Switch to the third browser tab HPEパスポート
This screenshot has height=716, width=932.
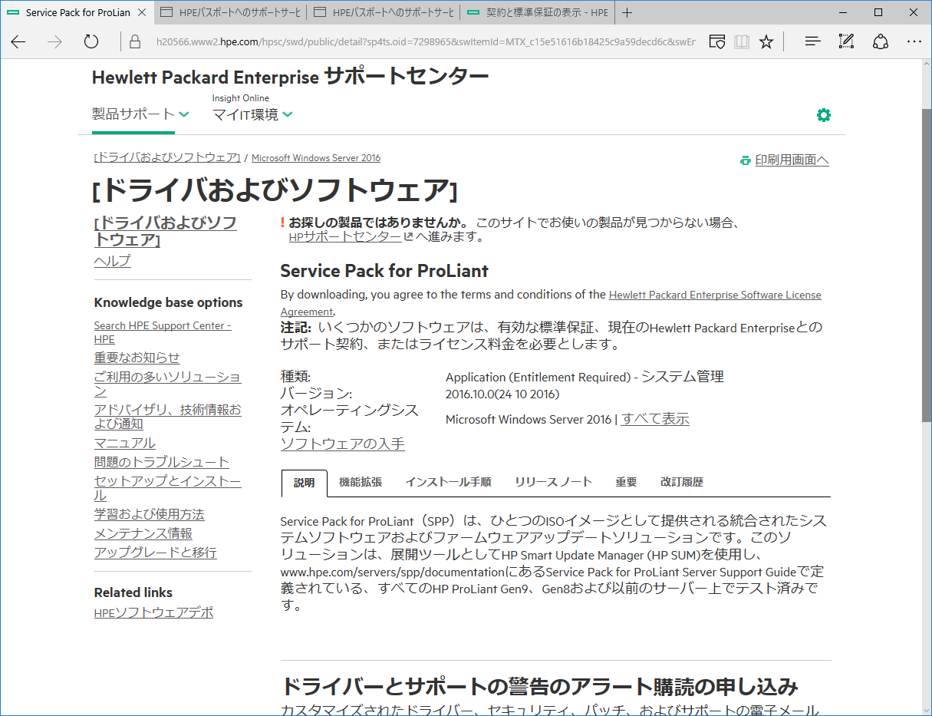[384, 12]
